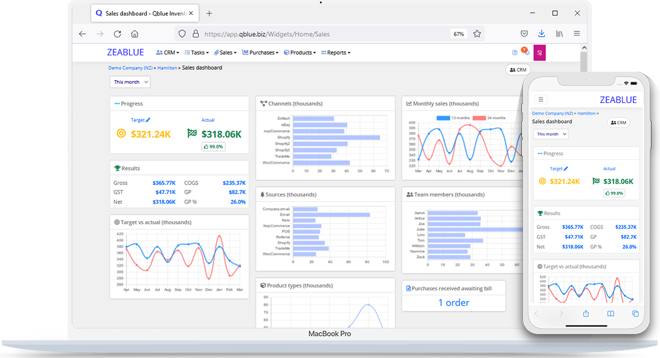The image size is (660, 358).
Task: Open a new browser tab
Action: pos(209,13)
